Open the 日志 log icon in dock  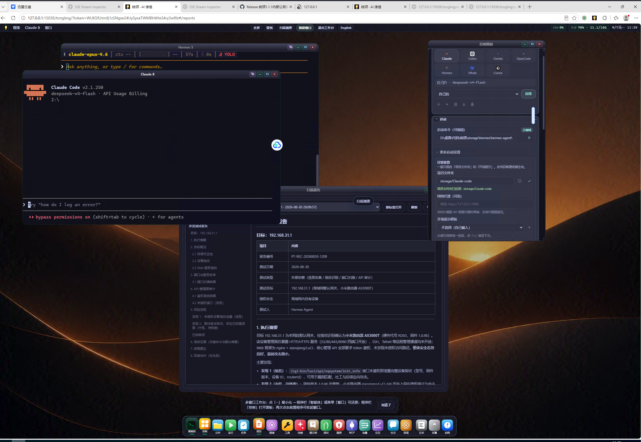point(422,425)
